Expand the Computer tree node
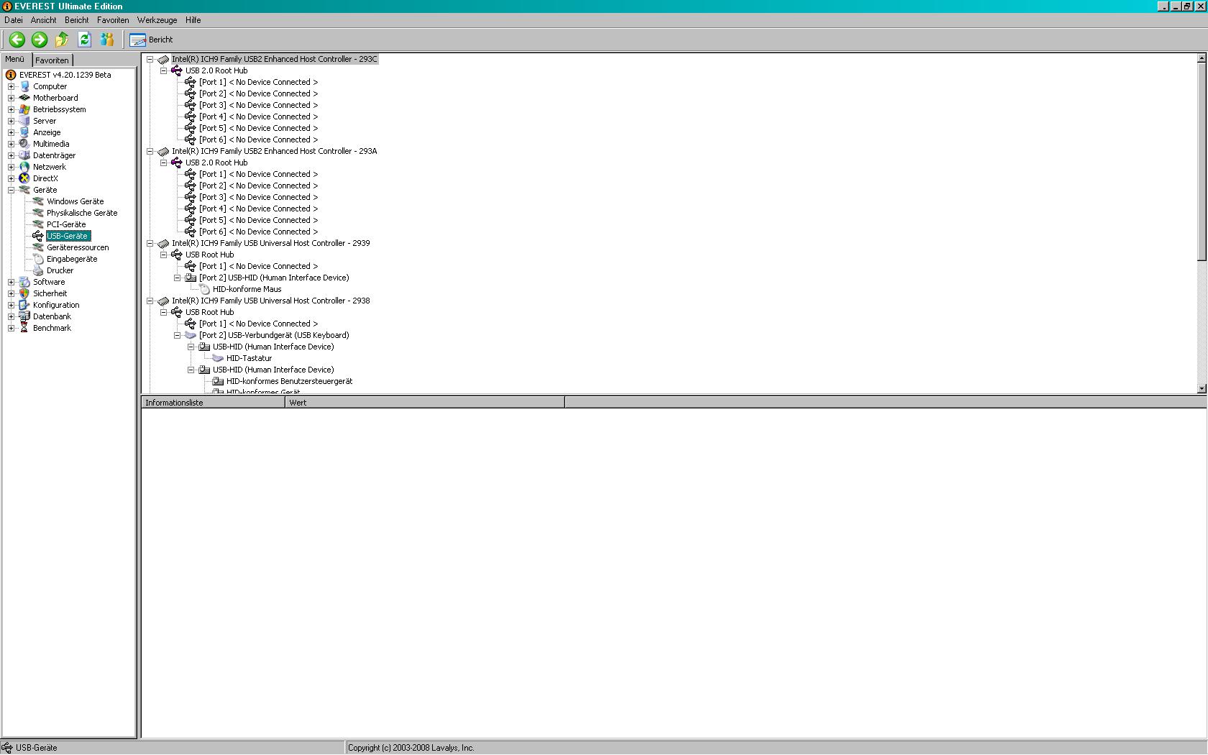The height and width of the screenshot is (755, 1208). click(11, 86)
